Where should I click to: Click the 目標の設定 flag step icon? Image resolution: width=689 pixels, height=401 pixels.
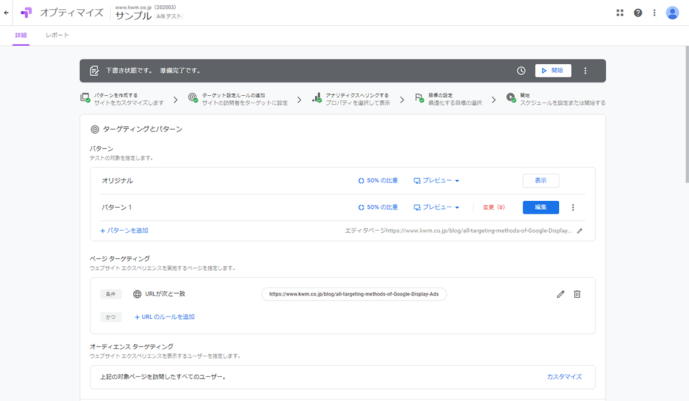point(419,98)
